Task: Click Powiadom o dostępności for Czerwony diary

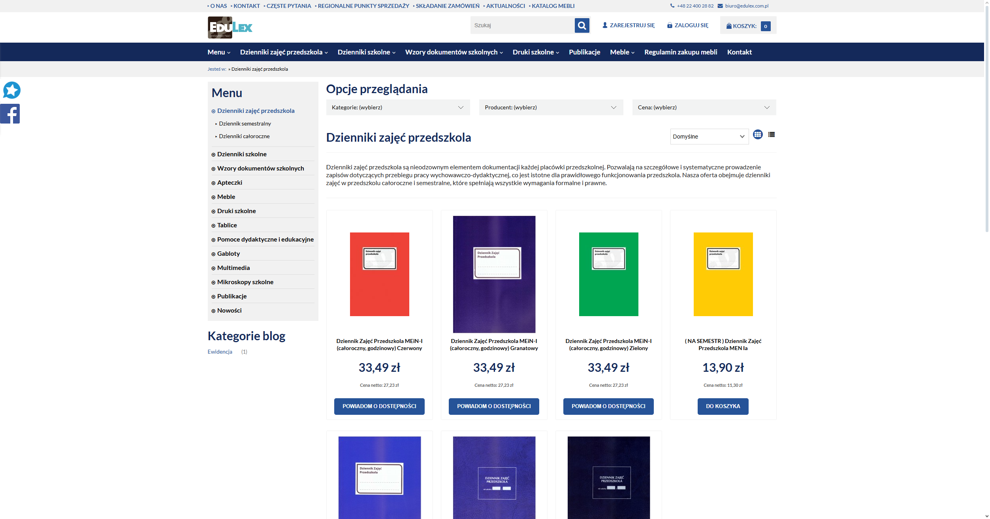Action: pyautogui.click(x=379, y=406)
